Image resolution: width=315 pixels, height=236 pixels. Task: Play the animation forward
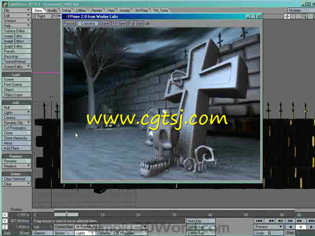pos(311,227)
